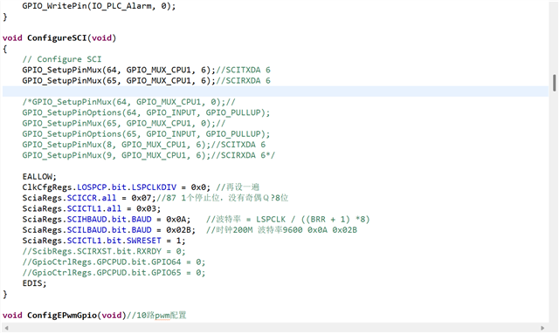559x333 pixels.
Task: Click the vertical scrollbar thumb
Action: 555,83
